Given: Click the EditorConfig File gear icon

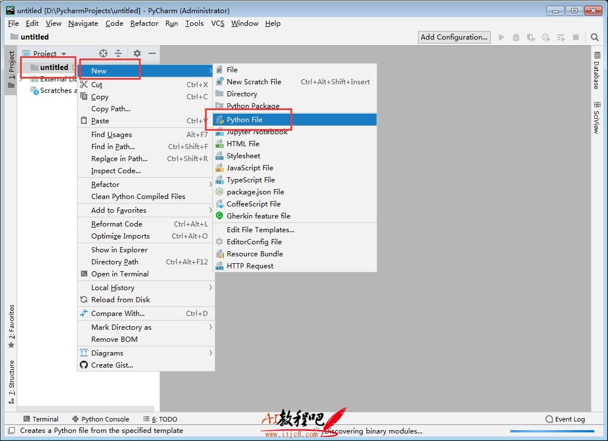Looking at the screenshot, I should tap(219, 241).
